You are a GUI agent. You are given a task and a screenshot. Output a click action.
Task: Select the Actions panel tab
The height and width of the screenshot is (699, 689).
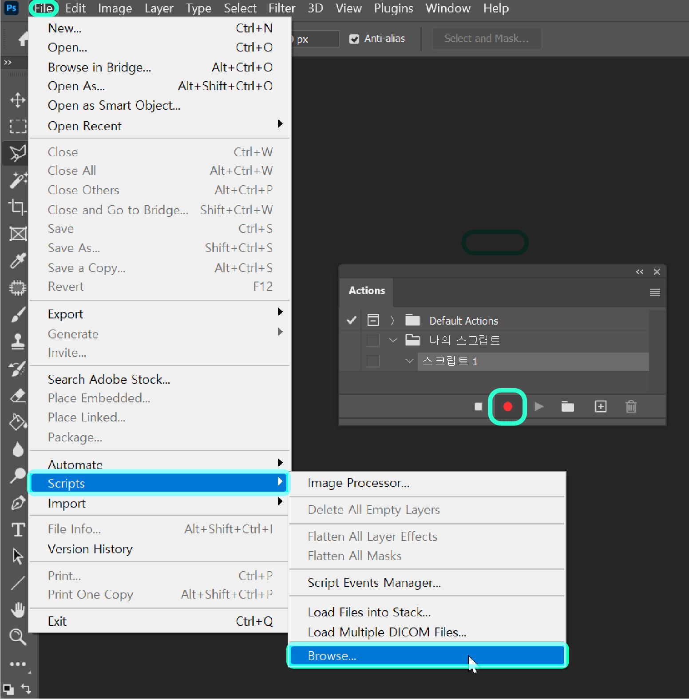tap(367, 290)
